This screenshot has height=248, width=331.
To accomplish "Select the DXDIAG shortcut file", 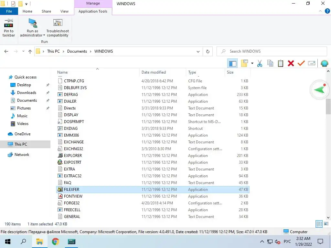I will click(153, 129).
